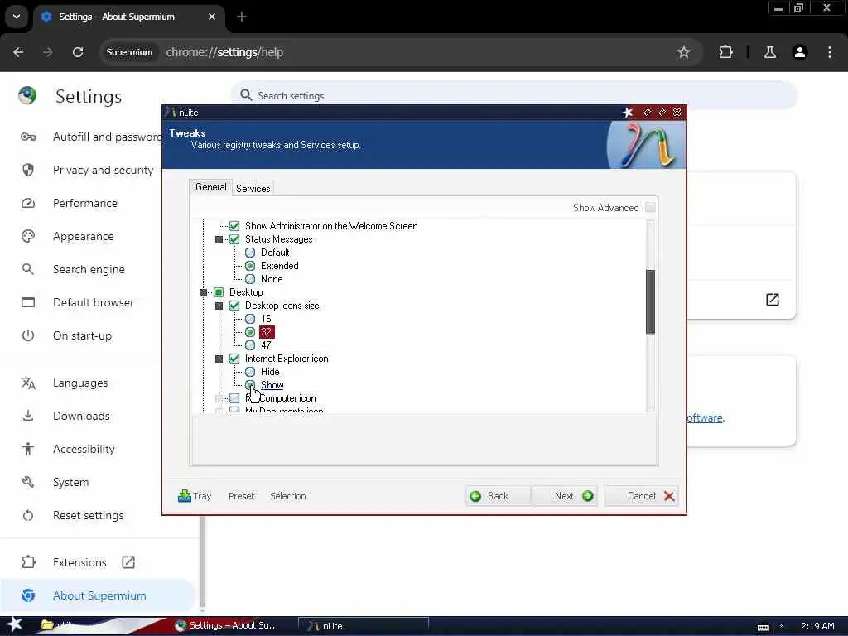The height and width of the screenshot is (636, 848).
Task: Select the Extended status messages option
Action: point(250,266)
